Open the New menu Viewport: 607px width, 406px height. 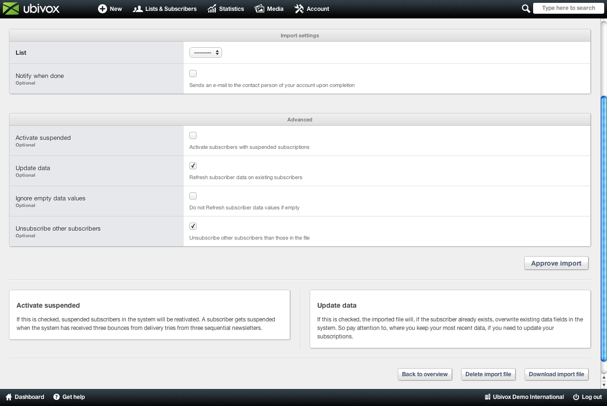tap(110, 9)
